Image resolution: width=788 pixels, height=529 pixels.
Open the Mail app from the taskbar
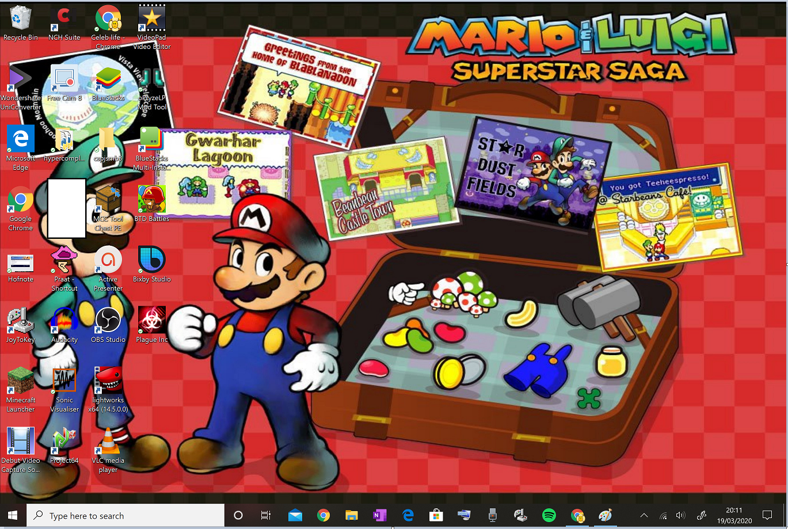click(x=295, y=516)
